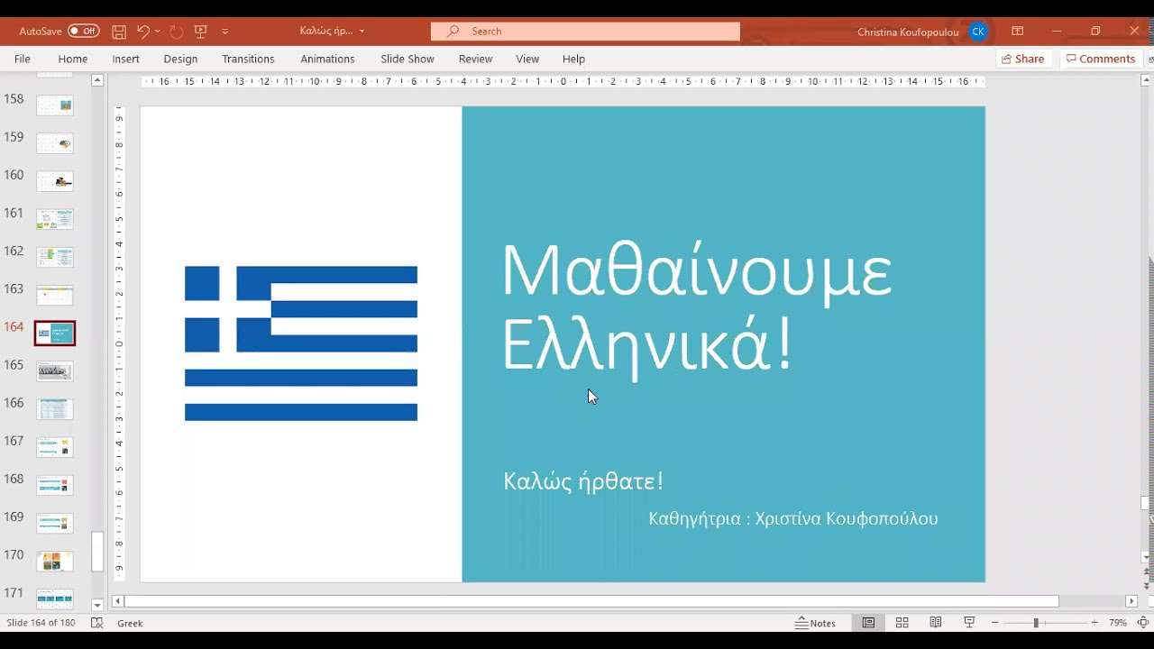Click the Search box
The width and height of the screenshot is (1154, 649).
coord(585,31)
